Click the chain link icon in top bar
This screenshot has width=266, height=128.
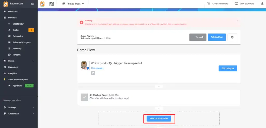(x=52, y=4)
